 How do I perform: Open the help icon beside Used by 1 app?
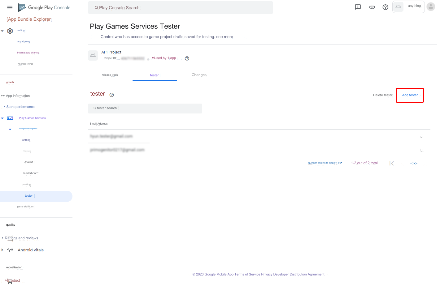point(187,58)
